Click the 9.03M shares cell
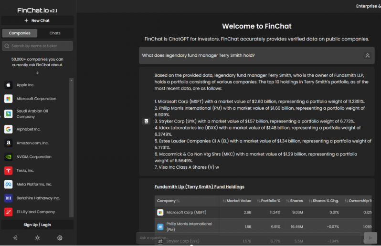This screenshot has width=381, height=246. point(297,213)
